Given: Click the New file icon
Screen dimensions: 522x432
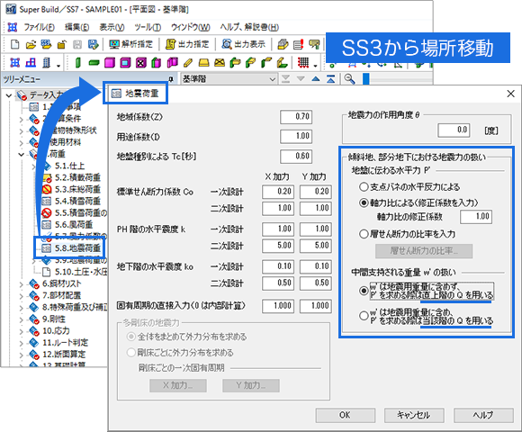Looking at the screenshot, I should click(15, 44).
